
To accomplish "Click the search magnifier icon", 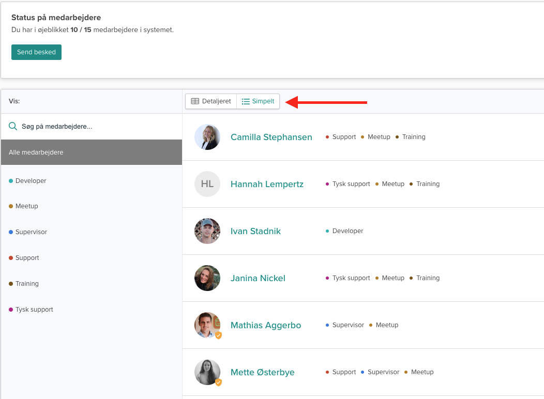I will (13, 126).
